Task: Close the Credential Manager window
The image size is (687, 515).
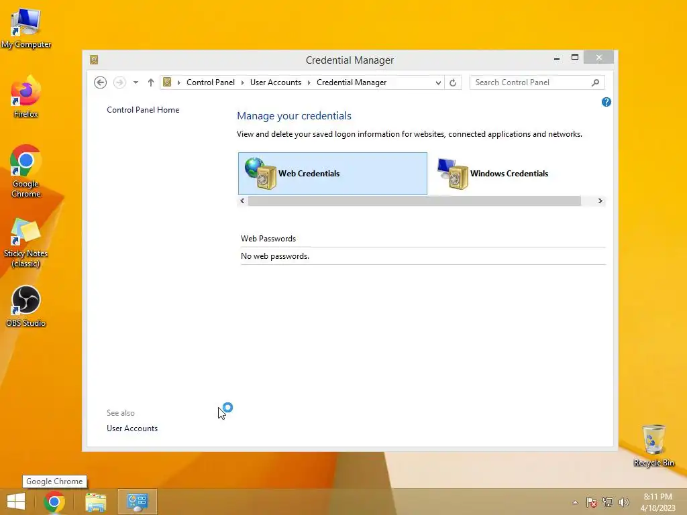Action: point(599,58)
